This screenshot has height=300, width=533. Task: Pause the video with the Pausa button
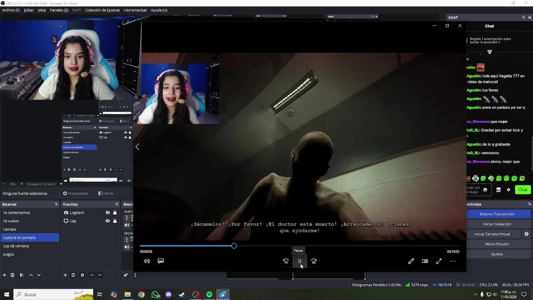pos(299,261)
